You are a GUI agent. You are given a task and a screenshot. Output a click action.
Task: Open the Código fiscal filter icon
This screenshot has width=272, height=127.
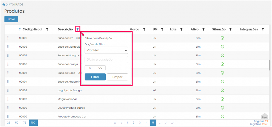tap(47, 29)
